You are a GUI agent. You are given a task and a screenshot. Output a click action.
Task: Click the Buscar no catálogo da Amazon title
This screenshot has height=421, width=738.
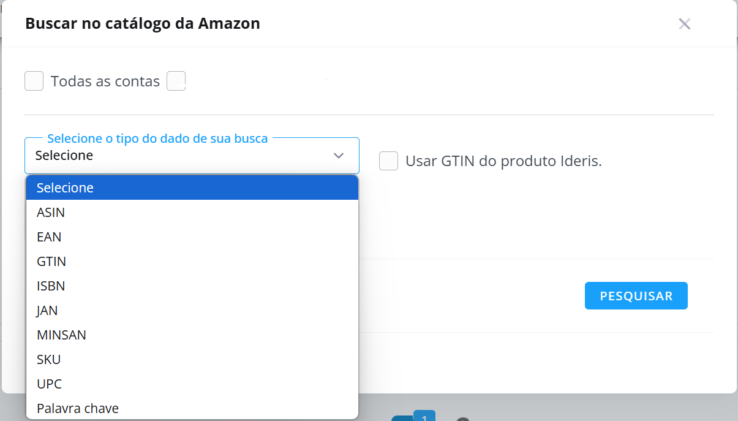coord(143,24)
